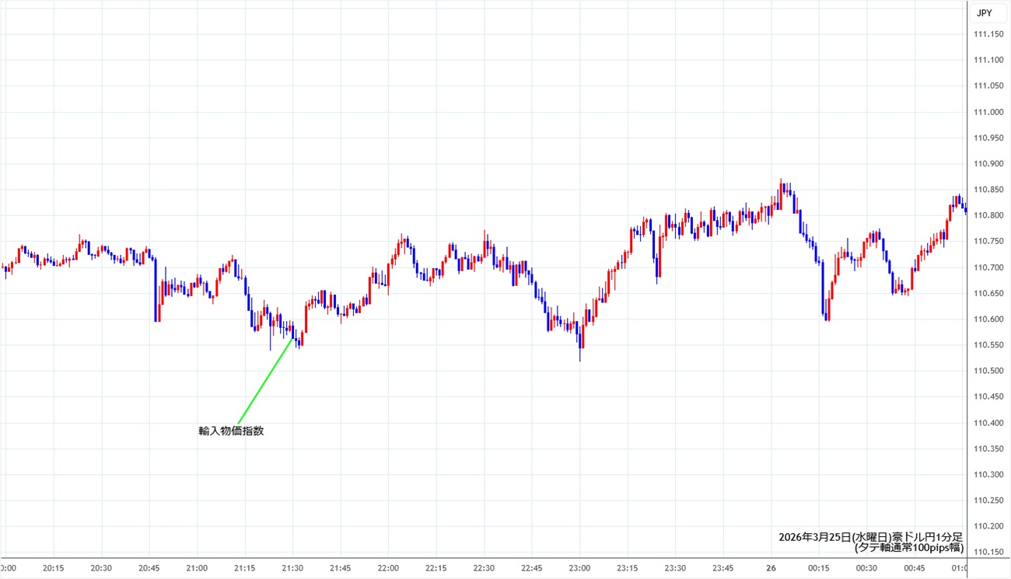
Task: Select the 20:45 time axis label
Action: [x=149, y=568]
